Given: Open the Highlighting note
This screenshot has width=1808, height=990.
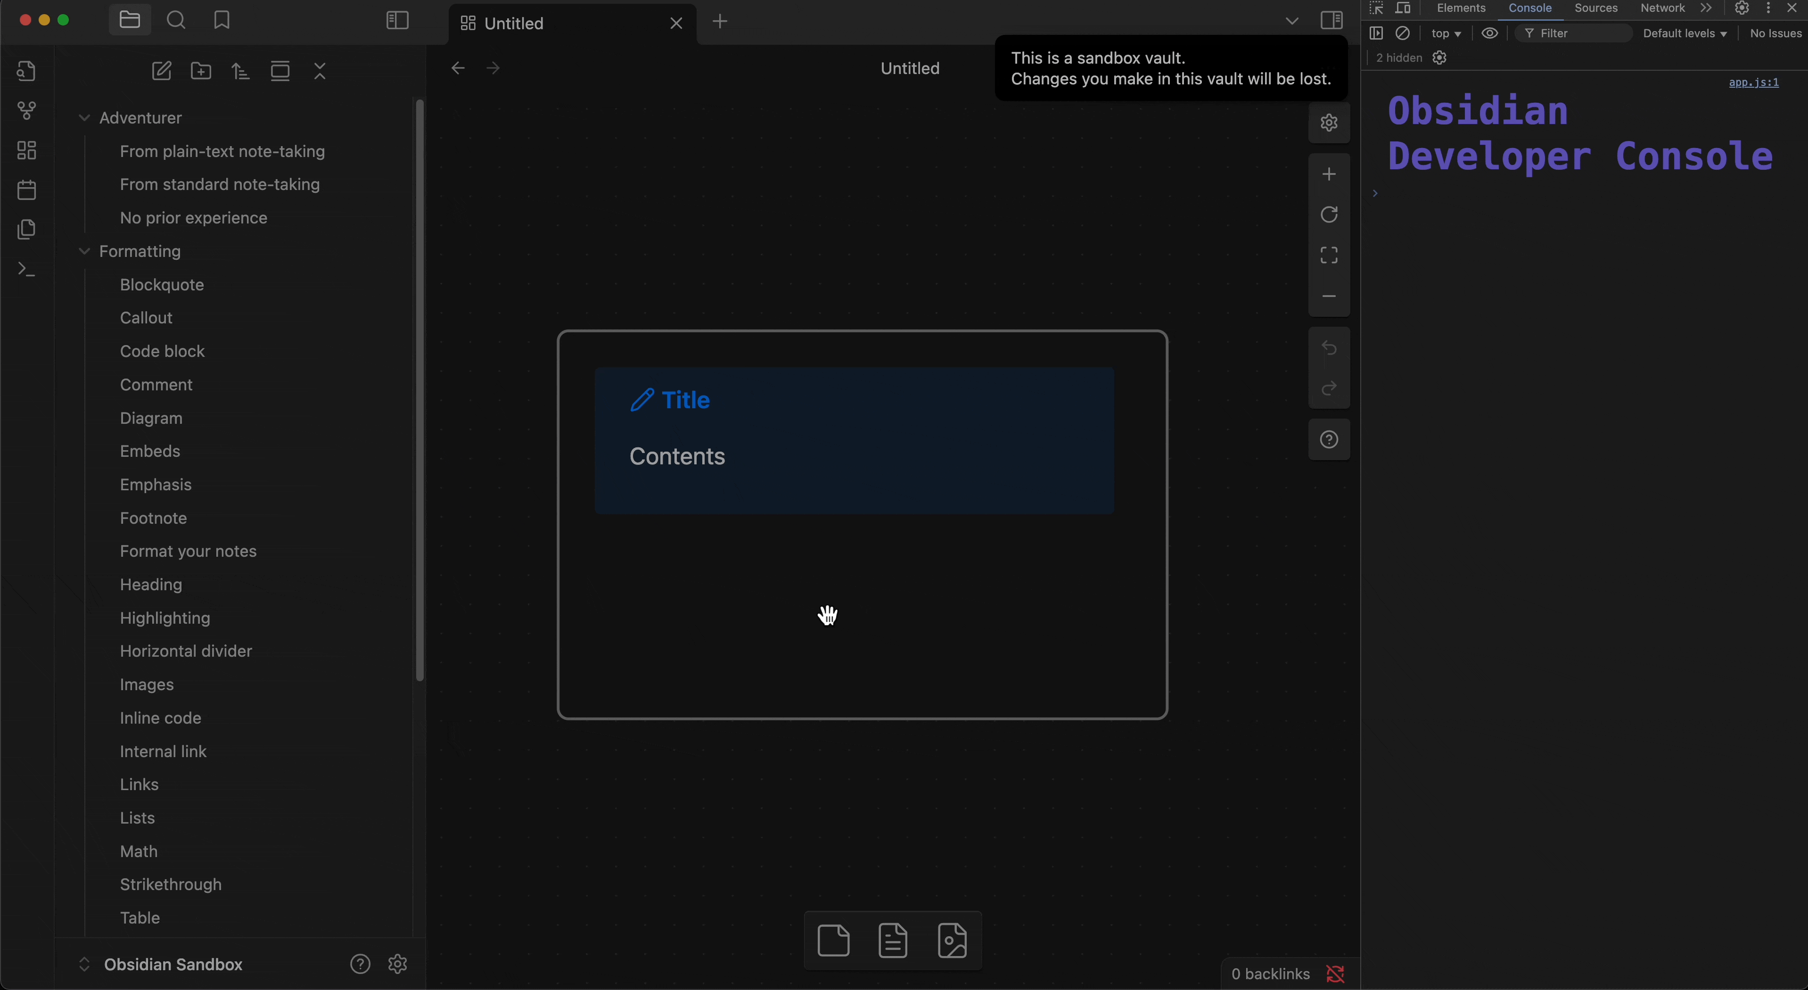Looking at the screenshot, I should pyautogui.click(x=165, y=618).
